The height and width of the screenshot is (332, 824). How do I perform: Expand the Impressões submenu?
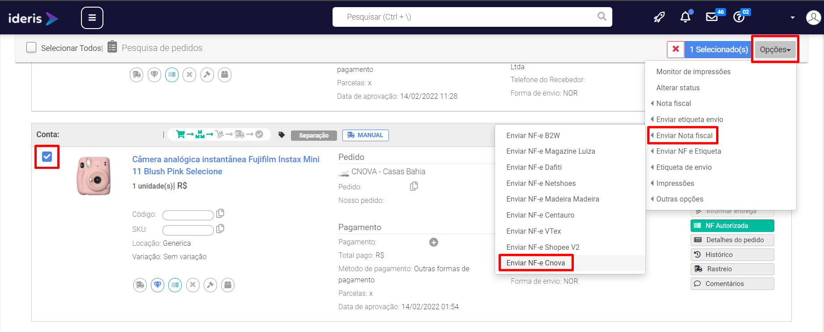(675, 183)
